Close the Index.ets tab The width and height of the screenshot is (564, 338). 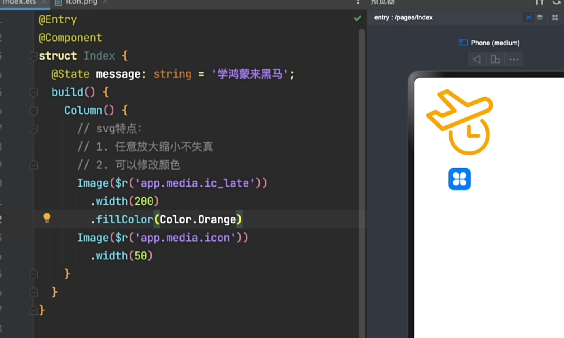tap(44, 2)
